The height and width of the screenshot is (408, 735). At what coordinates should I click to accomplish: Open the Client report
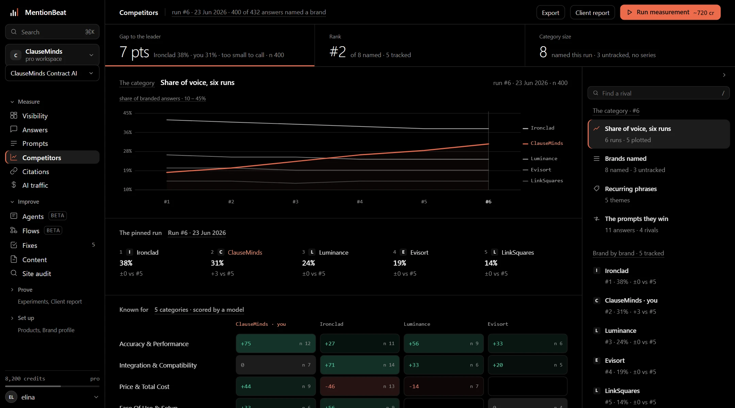coord(592,13)
